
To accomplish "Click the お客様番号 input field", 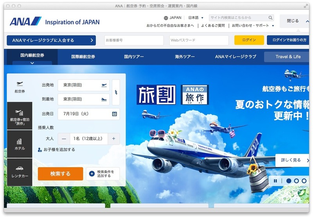I will click(134, 40).
